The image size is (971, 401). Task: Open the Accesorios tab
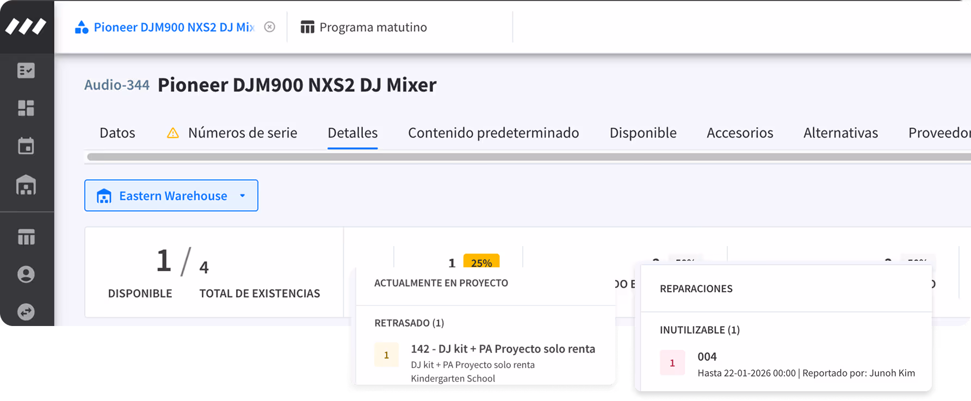[x=740, y=133]
